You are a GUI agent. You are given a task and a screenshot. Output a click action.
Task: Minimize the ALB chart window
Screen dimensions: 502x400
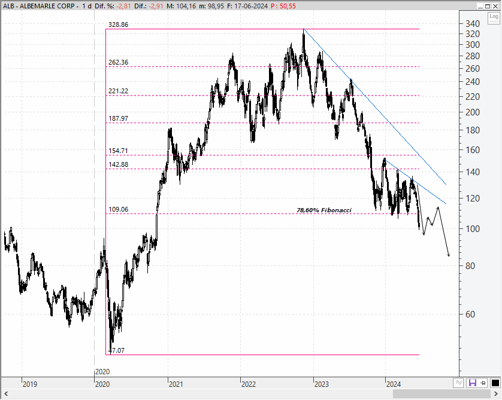tap(480, 6)
